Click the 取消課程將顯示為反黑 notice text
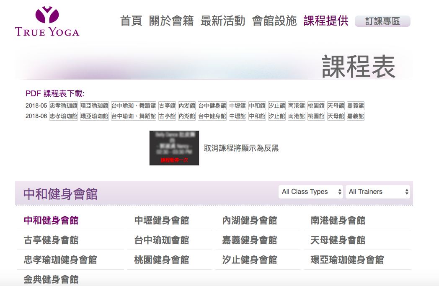The height and width of the screenshot is (286, 439). [x=241, y=148]
